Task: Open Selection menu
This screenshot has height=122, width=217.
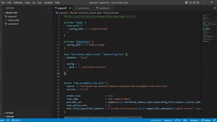Action: [18, 2]
